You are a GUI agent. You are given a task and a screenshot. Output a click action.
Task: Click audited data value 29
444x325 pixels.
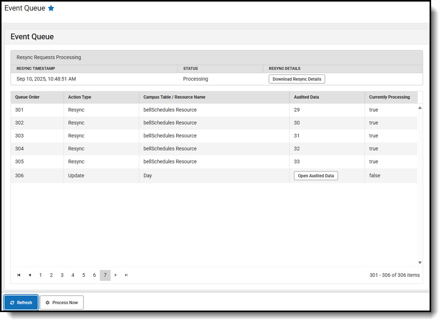click(297, 110)
